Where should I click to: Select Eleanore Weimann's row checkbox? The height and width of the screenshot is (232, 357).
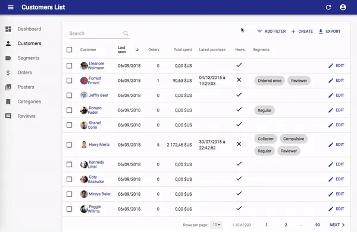point(69,66)
